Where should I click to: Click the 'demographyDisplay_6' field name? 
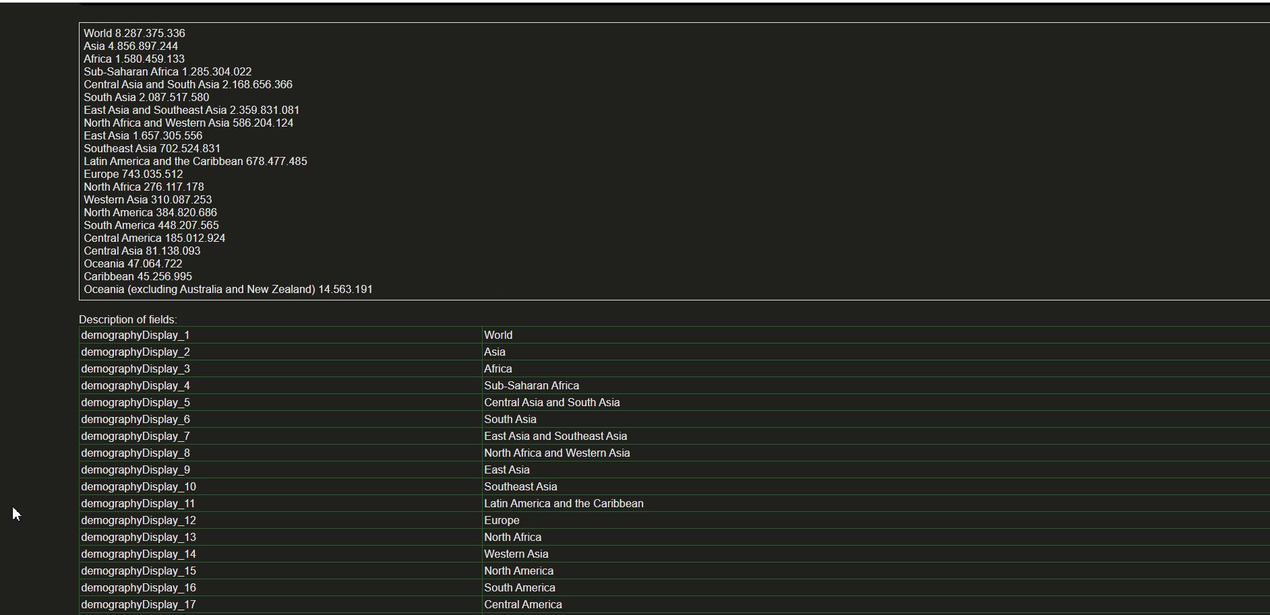click(x=280, y=419)
